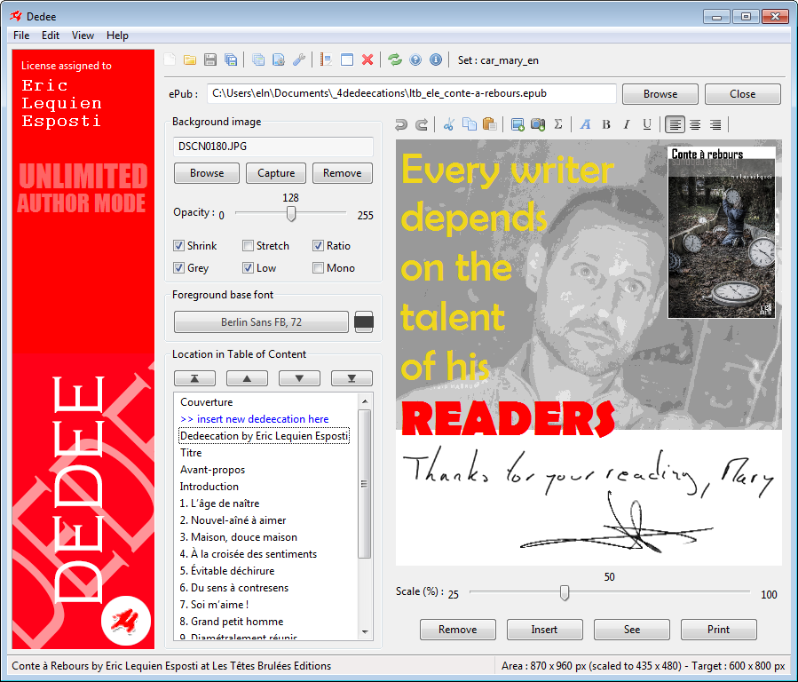Enable the Mono checkbox
This screenshot has width=798, height=682.
tap(318, 268)
